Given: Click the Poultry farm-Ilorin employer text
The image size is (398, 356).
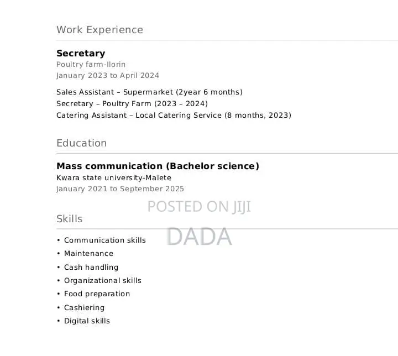Looking at the screenshot, I should click(91, 65).
